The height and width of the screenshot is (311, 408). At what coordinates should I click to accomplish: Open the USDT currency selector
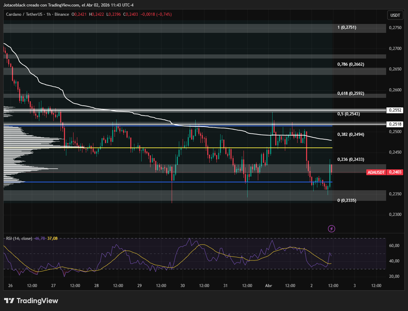coord(395,15)
